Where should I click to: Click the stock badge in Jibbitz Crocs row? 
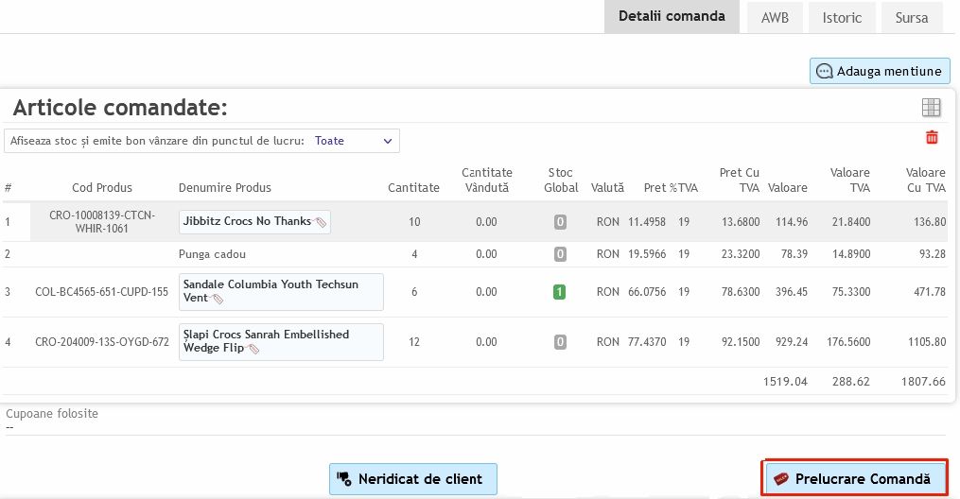coord(560,222)
